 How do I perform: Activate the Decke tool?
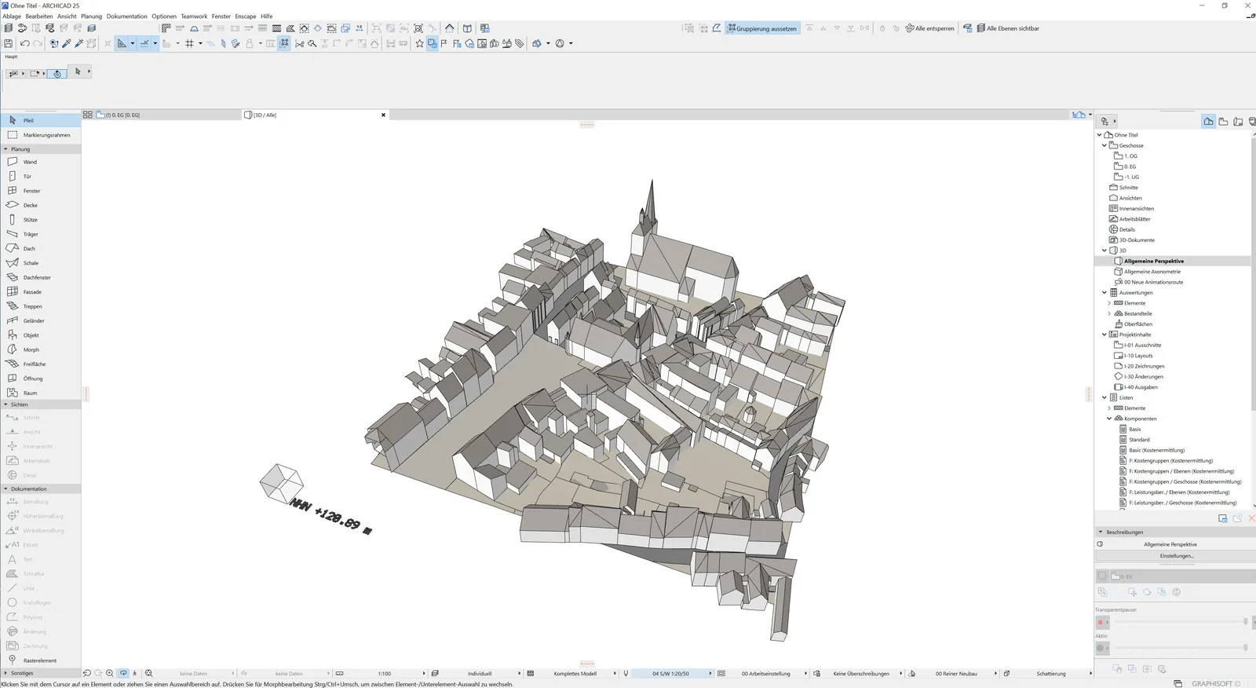click(41, 205)
